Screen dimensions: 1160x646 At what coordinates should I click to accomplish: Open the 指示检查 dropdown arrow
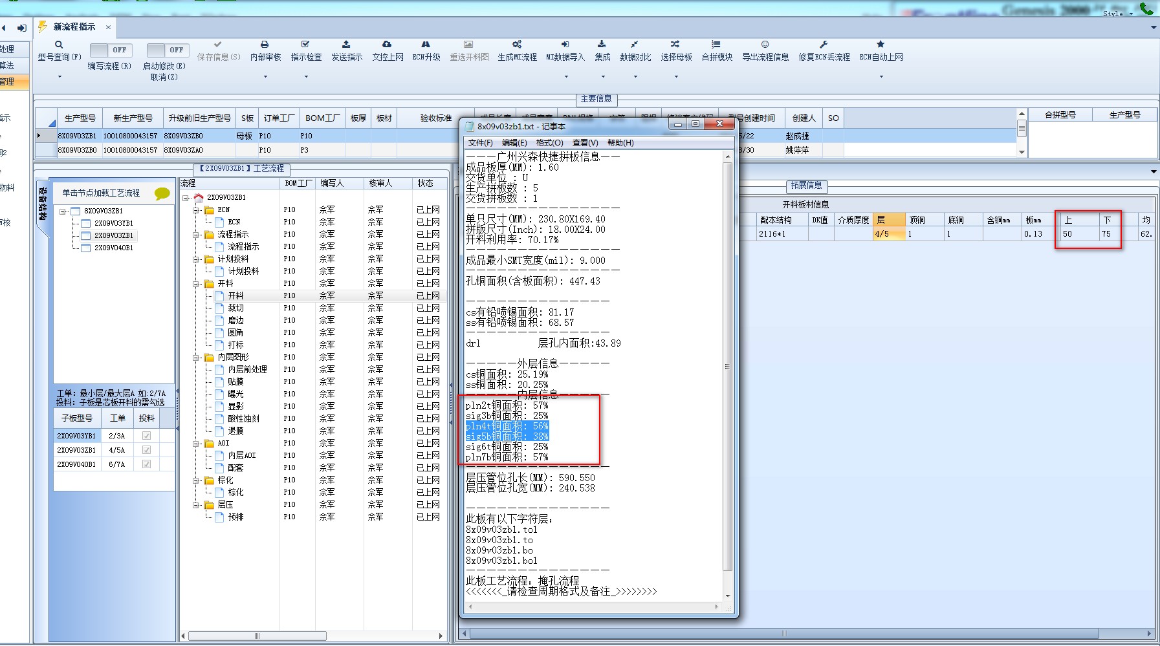pyautogui.click(x=306, y=77)
